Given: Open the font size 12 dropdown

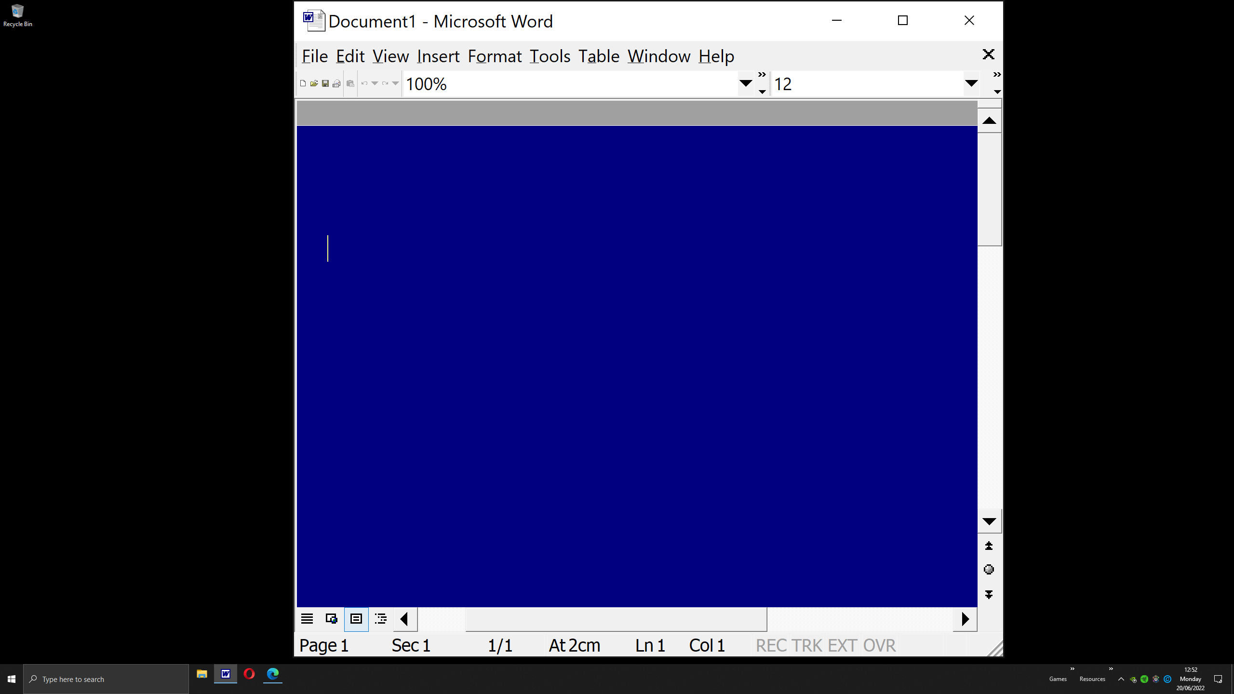Looking at the screenshot, I should click(971, 83).
